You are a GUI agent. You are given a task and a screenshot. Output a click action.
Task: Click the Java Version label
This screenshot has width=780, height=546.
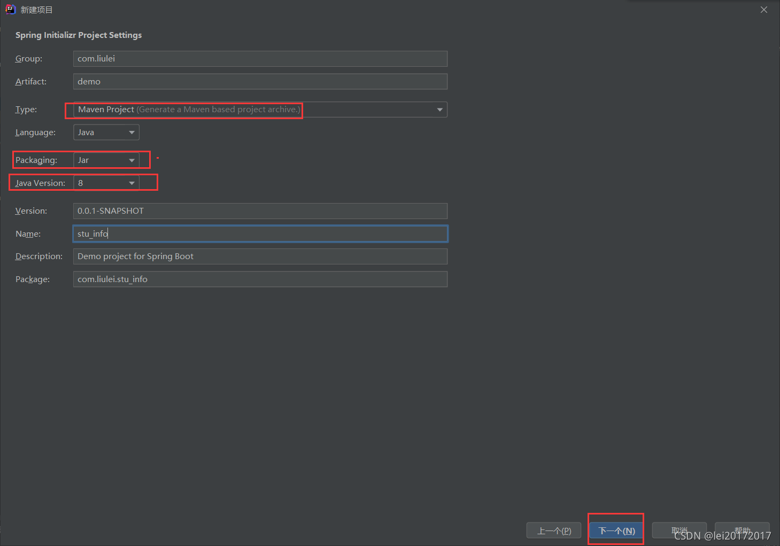pyautogui.click(x=40, y=183)
